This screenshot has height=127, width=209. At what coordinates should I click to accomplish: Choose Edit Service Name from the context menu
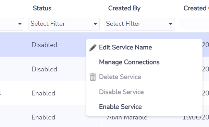(x=125, y=47)
